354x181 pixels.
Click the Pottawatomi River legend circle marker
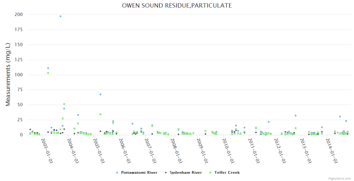(x=117, y=173)
